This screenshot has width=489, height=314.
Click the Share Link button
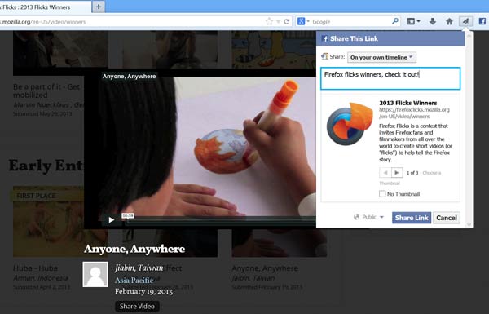pyautogui.click(x=412, y=218)
